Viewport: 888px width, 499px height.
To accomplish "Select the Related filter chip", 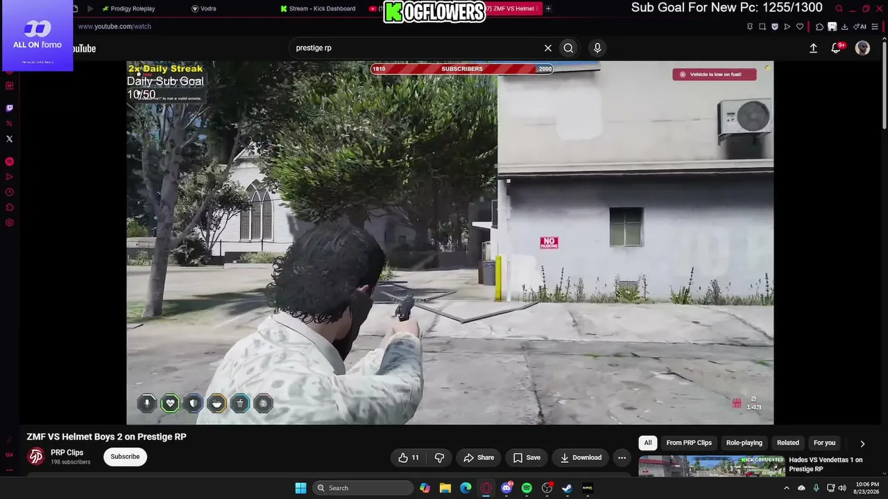I will 788,443.
